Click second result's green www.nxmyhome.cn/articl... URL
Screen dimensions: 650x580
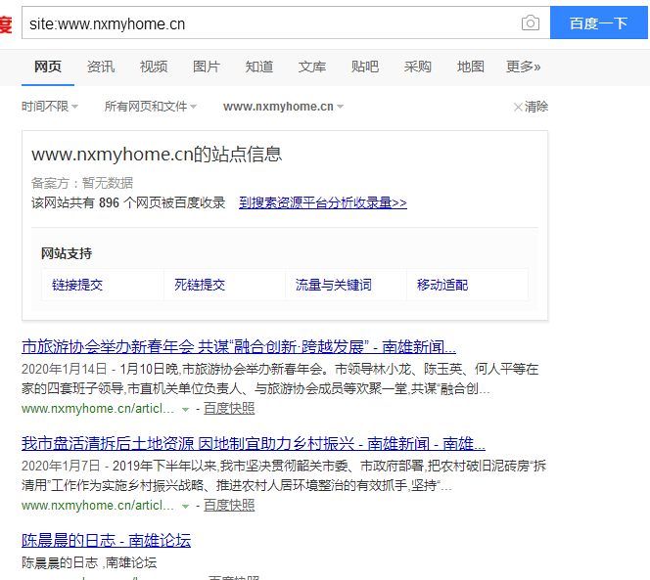tap(98, 506)
